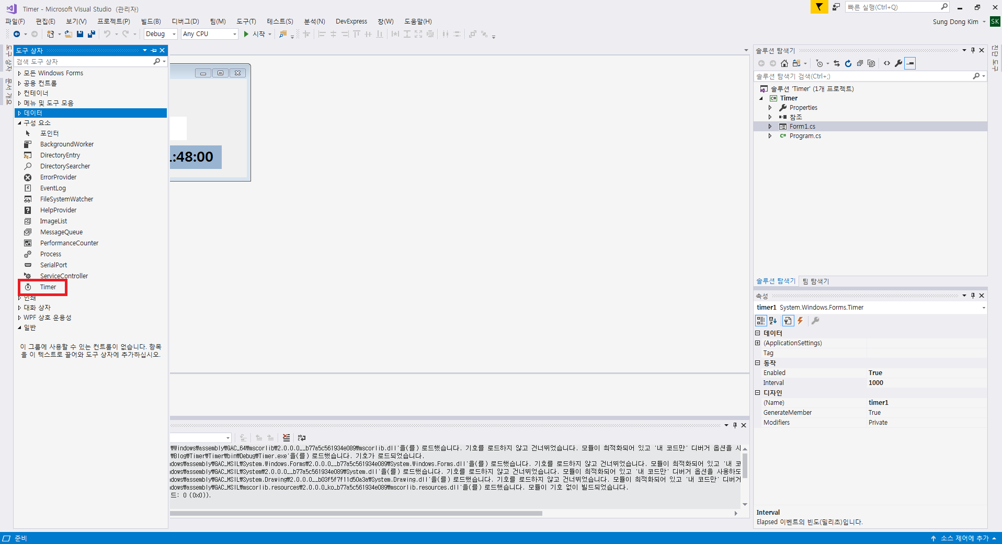Click the Pending Changes Filter clock icon
This screenshot has width=1002, height=544.
819,63
